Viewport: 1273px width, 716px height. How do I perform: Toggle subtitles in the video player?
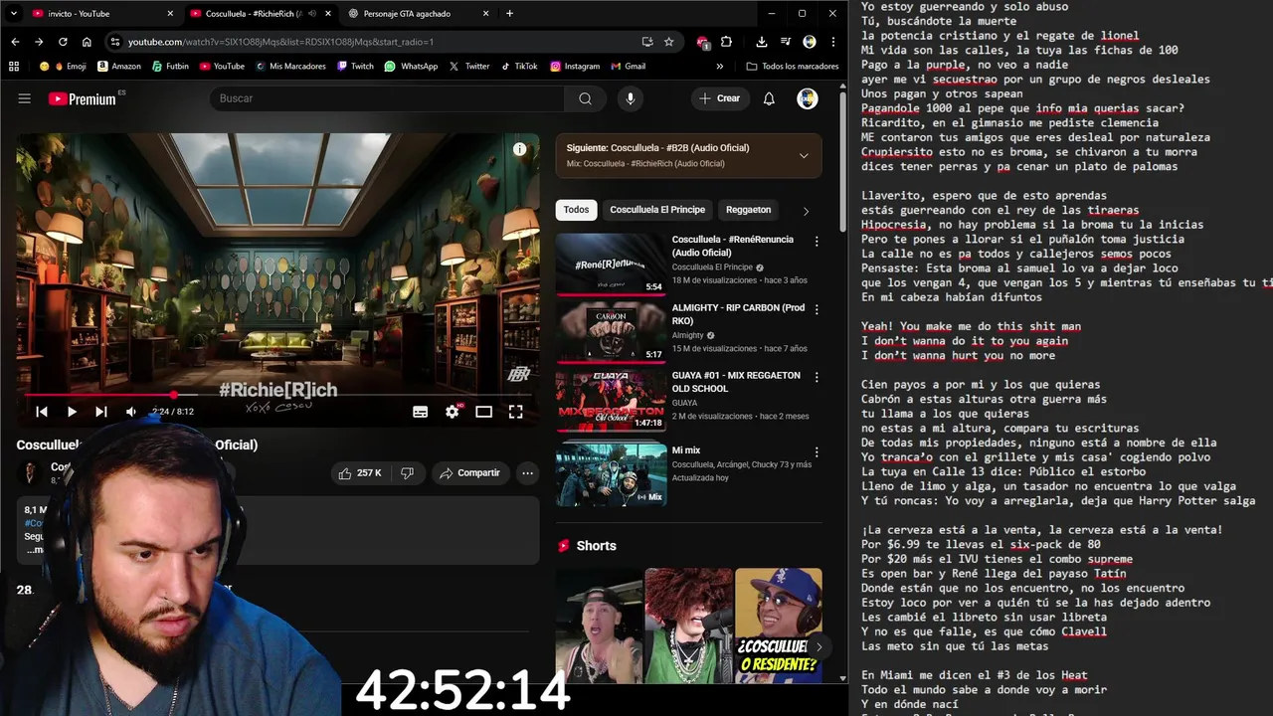420,412
